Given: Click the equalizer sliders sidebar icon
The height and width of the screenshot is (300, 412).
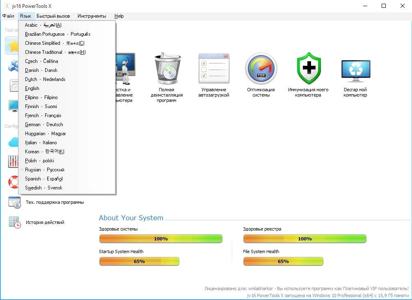Looking at the screenshot, I should tap(13, 162).
